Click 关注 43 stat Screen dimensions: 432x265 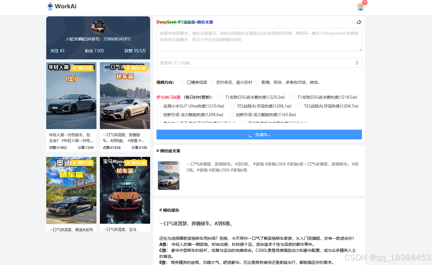pyautogui.click(x=57, y=51)
